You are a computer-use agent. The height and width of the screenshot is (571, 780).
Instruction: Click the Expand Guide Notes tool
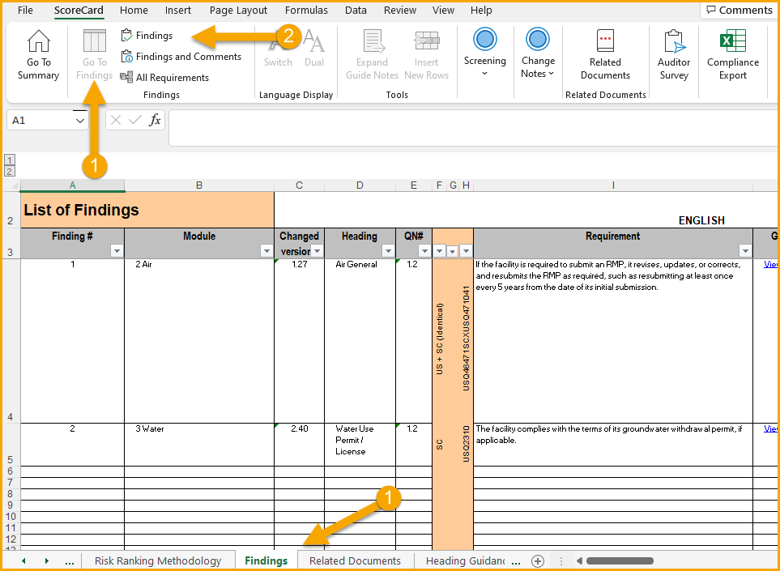[x=371, y=53]
